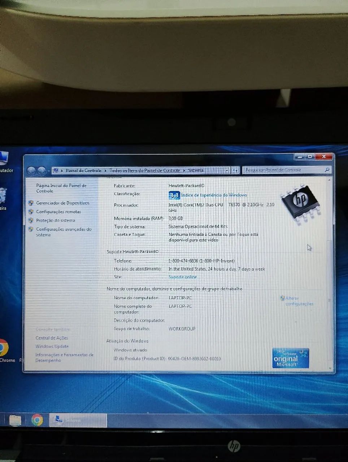Open the address bar history dropdown arrow

tap(227, 170)
